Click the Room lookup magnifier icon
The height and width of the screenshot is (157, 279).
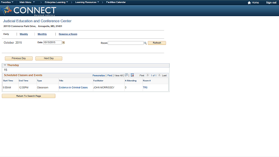(x=145, y=43)
